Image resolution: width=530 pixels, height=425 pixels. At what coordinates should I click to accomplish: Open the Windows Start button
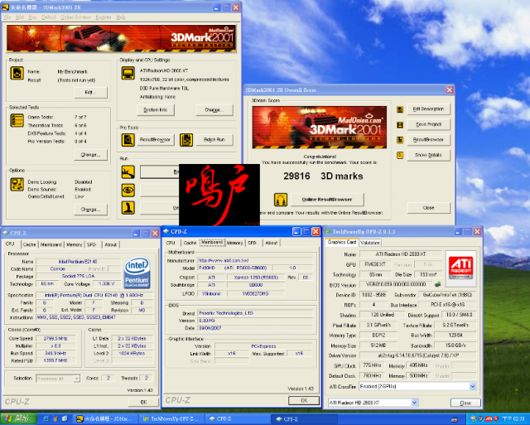click(x=18, y=418)
